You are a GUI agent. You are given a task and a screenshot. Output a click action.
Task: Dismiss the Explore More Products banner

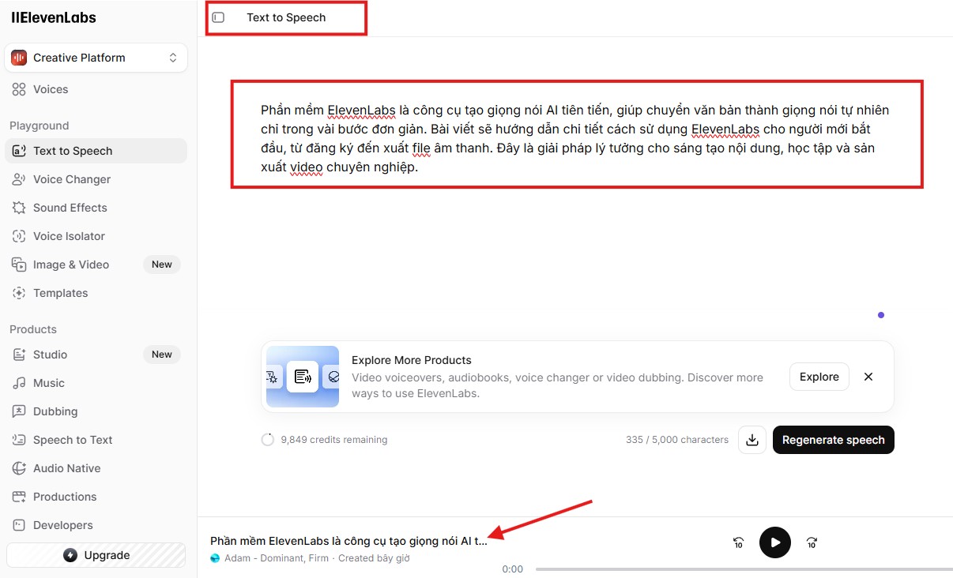868,377
